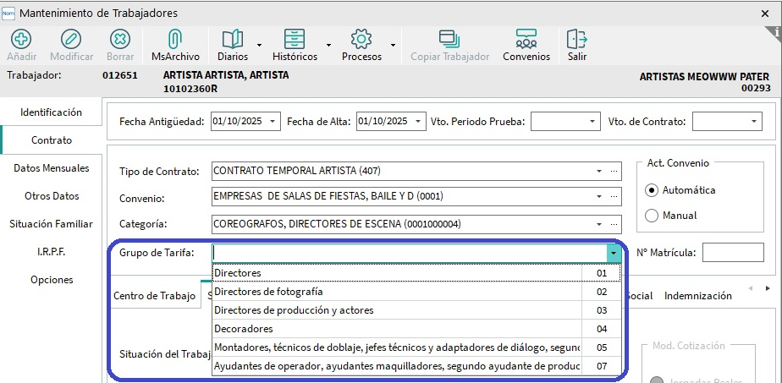Expand the Tipo de Contrato dropdown
This screenshot has height=383, width=782.
pyautogui.click(x=599, y=171)
